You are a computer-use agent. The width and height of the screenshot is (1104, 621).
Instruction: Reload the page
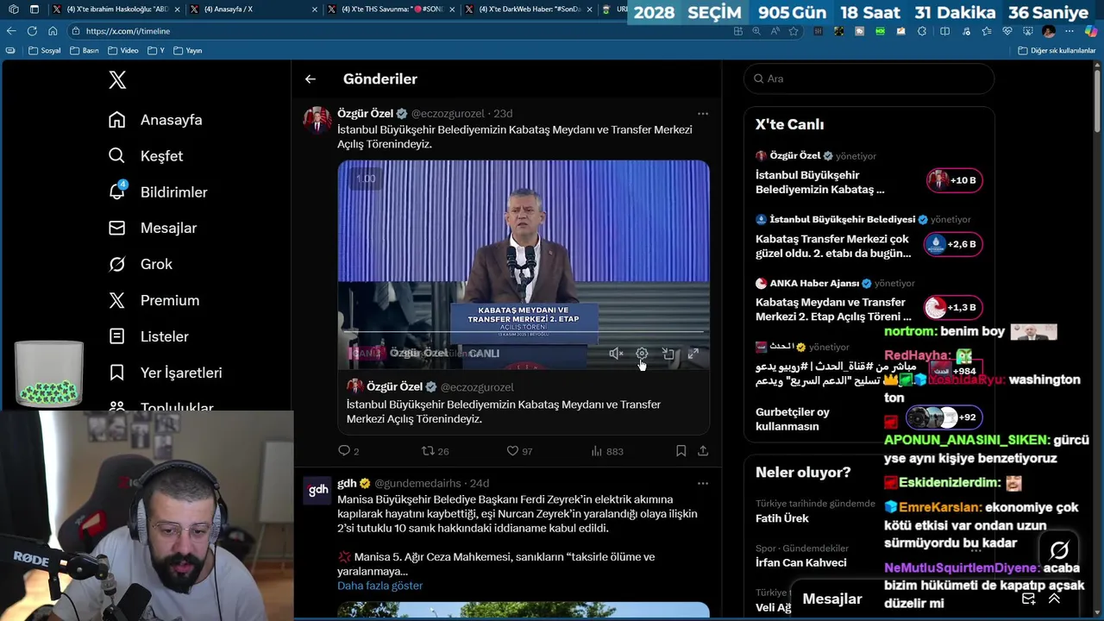coord(32,31)
